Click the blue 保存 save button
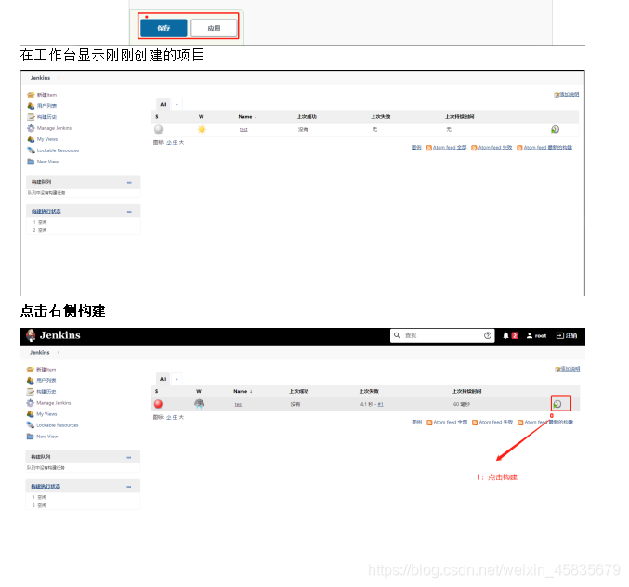 [164, 28]
